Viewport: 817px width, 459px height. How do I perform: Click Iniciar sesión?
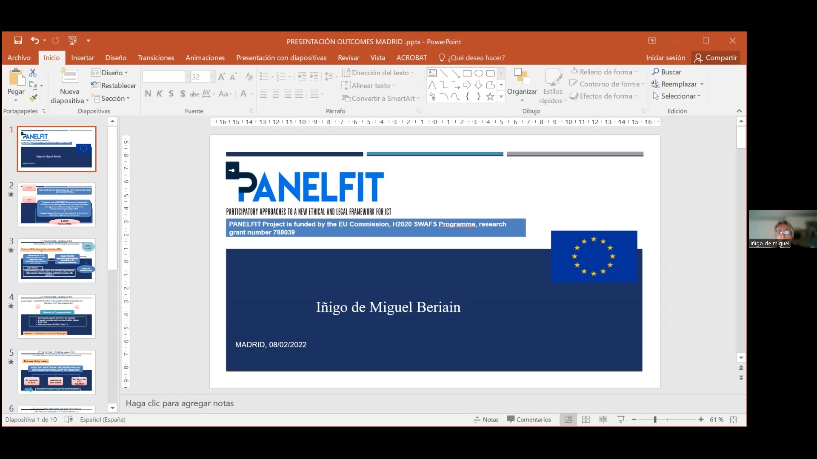(x=666, y=58)
